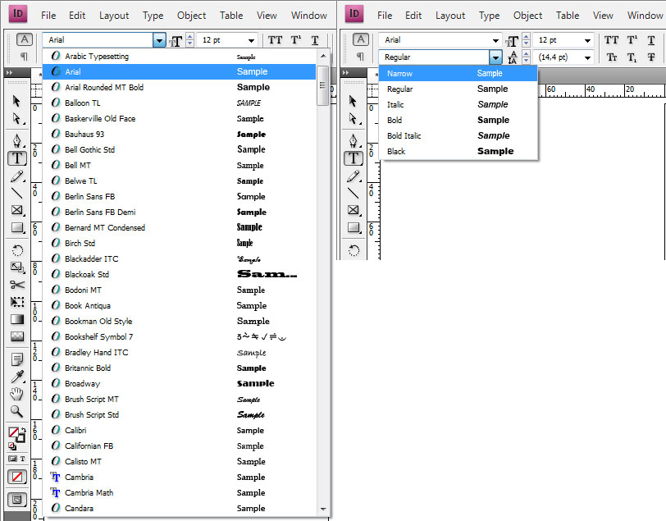This screenshot has width=666, height=521.
Task: Select the Scale tool in left toolbox
Action: point(16,267)
